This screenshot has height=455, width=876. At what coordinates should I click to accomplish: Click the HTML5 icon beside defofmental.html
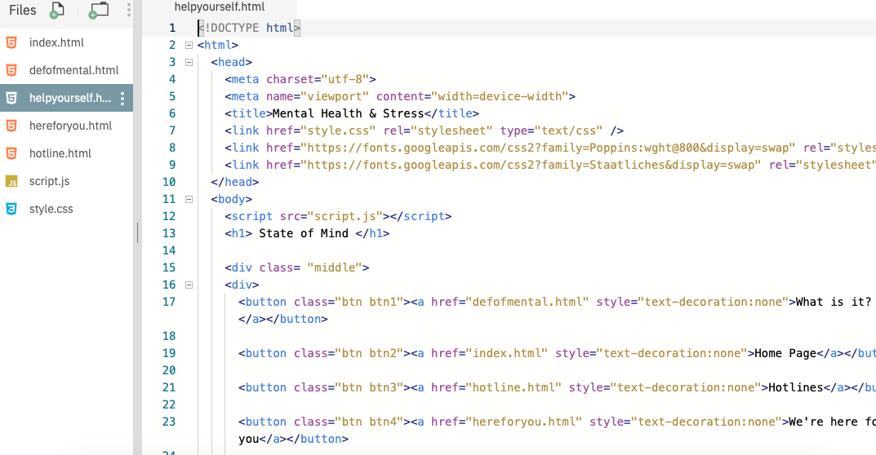click(x=11, y=70)
